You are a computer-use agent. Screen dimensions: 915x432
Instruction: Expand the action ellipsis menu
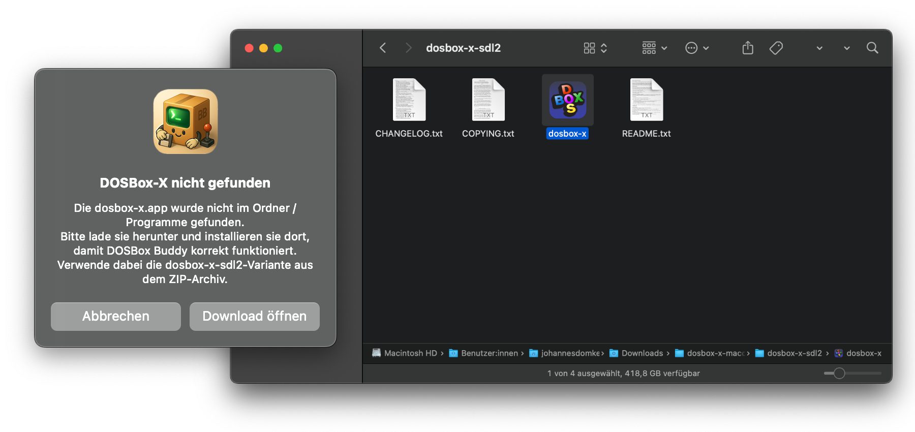click(696, 48)
